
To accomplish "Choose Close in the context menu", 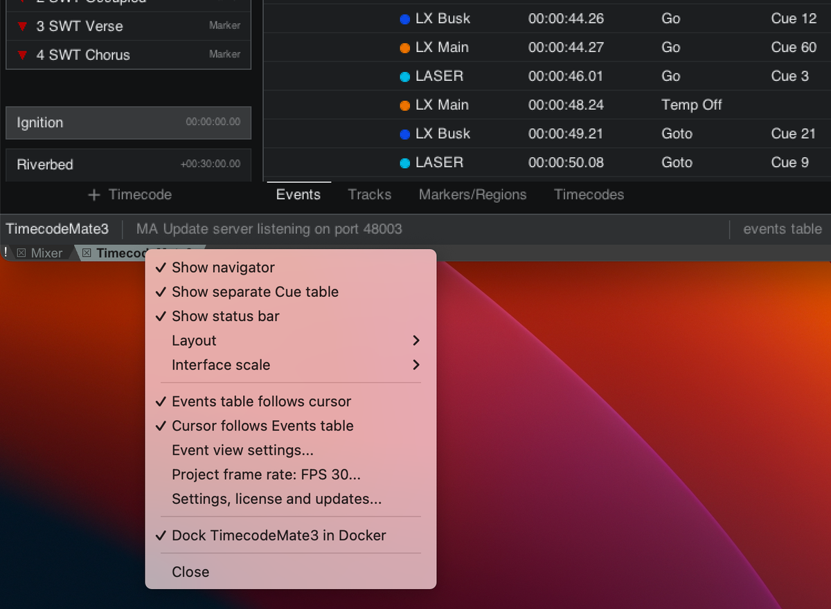I will pyautogui.click(x=291, y=572).
